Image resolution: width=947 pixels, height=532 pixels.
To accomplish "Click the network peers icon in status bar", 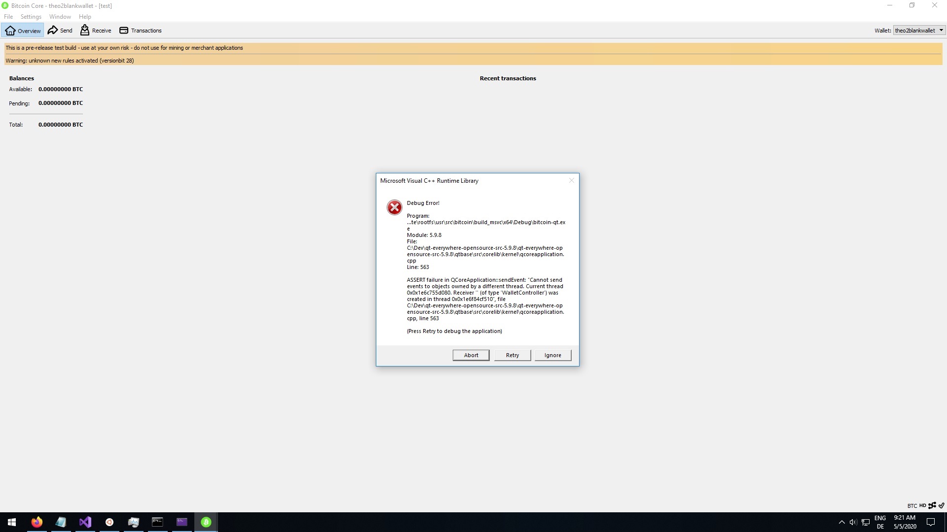I will (931, 505).
